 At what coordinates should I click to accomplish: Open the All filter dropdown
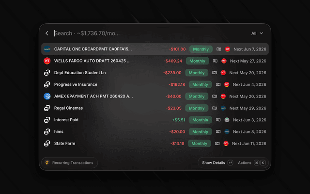click(257, 33)
